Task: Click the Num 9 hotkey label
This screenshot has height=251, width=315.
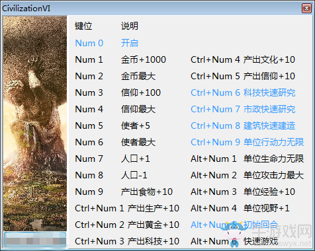Action: [x=89, y=192]
